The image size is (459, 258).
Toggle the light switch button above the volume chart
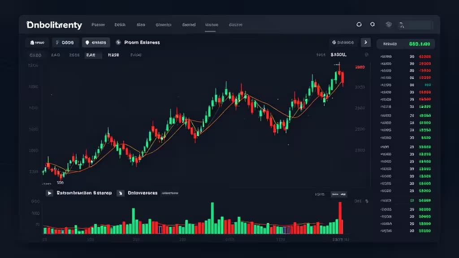coord(339,194)
